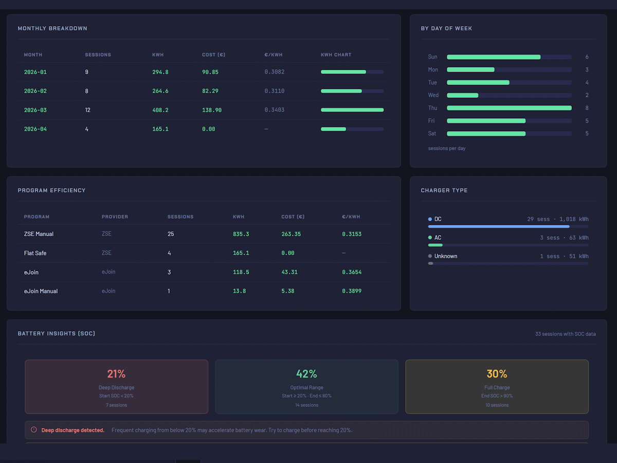617x463 pixels.
Task: Click the deep discharge warning icon
Action: coord(33,430)
